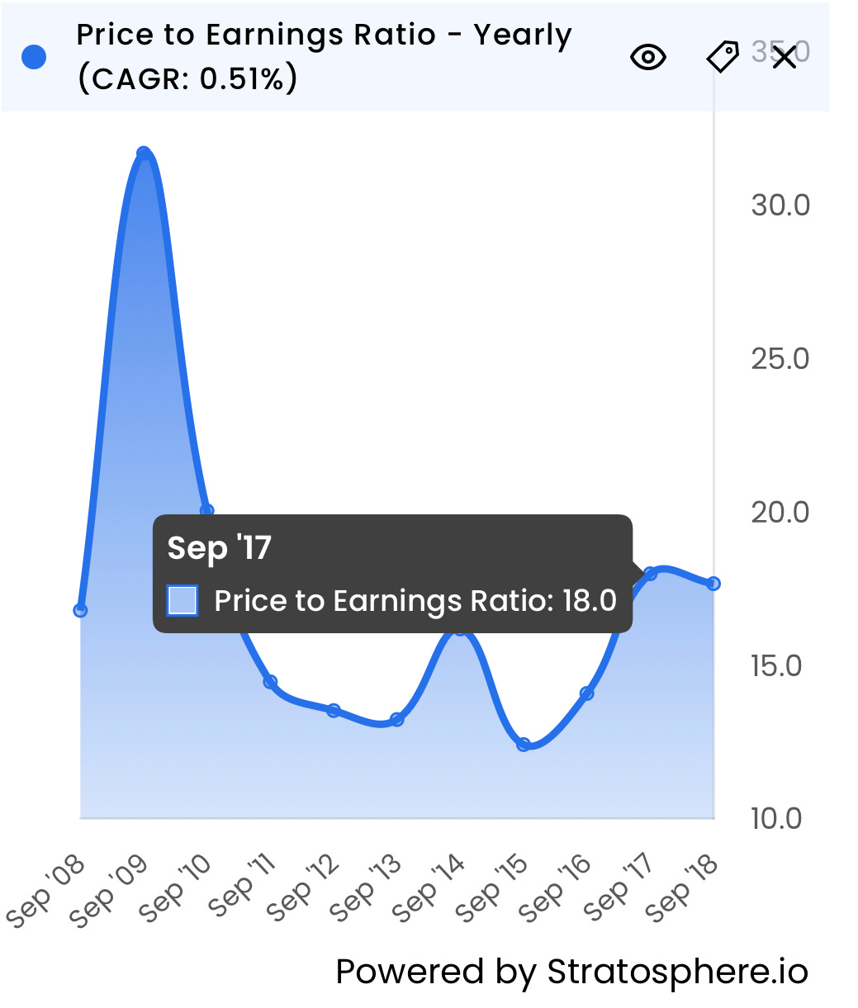
Task: Select the Sep '11 data point
Action: 270,682
